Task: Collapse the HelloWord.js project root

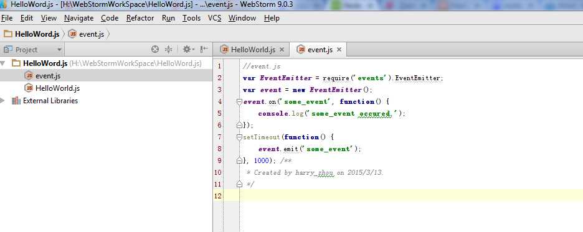Action: pyautogui.click(x=3, y=63)
